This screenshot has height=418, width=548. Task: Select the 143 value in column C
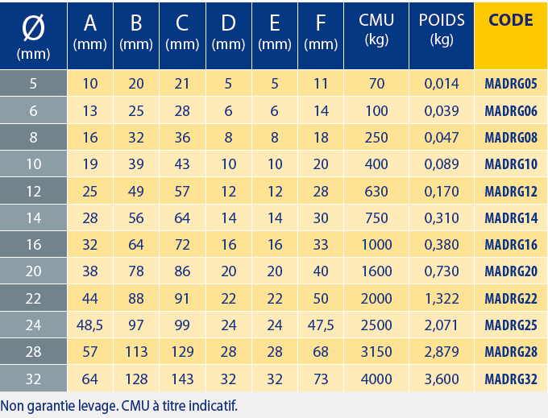coord(183,379)
